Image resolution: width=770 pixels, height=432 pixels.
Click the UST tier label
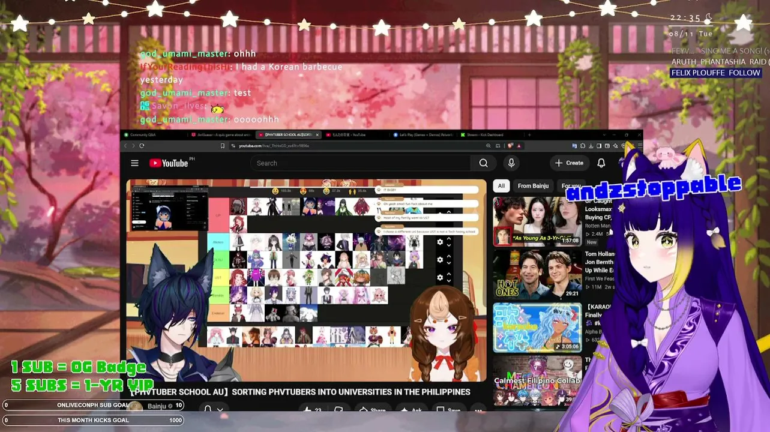(218, 278)
